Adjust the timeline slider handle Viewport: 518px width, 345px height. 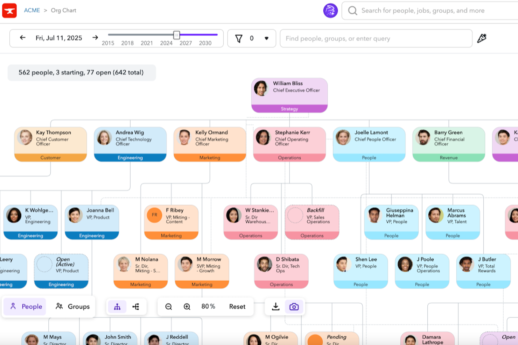coord(177,35)
